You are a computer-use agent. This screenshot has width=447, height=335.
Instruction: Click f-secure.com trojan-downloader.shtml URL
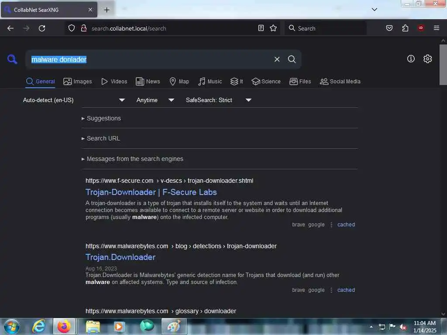(169, 181)
